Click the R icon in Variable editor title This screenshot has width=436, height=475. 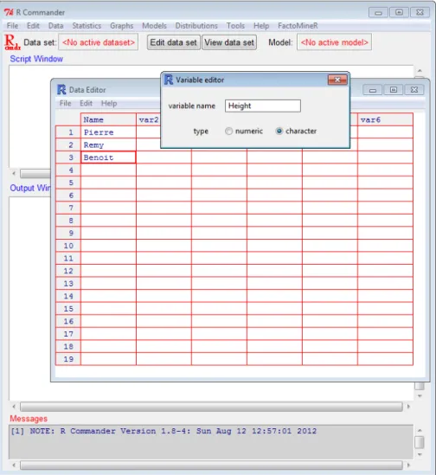coord(169,80)
